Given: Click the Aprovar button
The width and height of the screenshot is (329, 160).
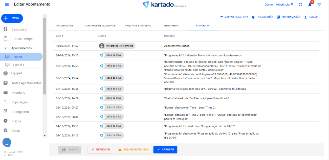Looking at the screenshot, I should tap(165, 150).
